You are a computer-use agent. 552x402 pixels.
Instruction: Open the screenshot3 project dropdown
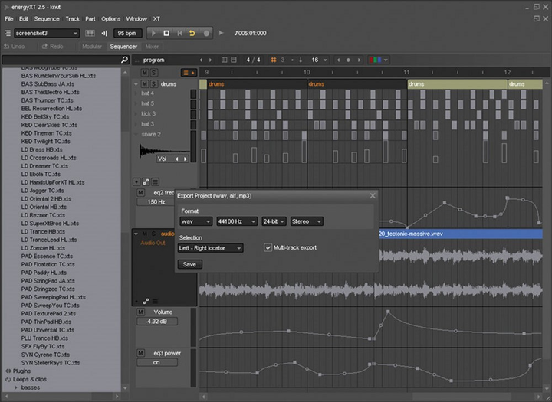click(47, 33)
